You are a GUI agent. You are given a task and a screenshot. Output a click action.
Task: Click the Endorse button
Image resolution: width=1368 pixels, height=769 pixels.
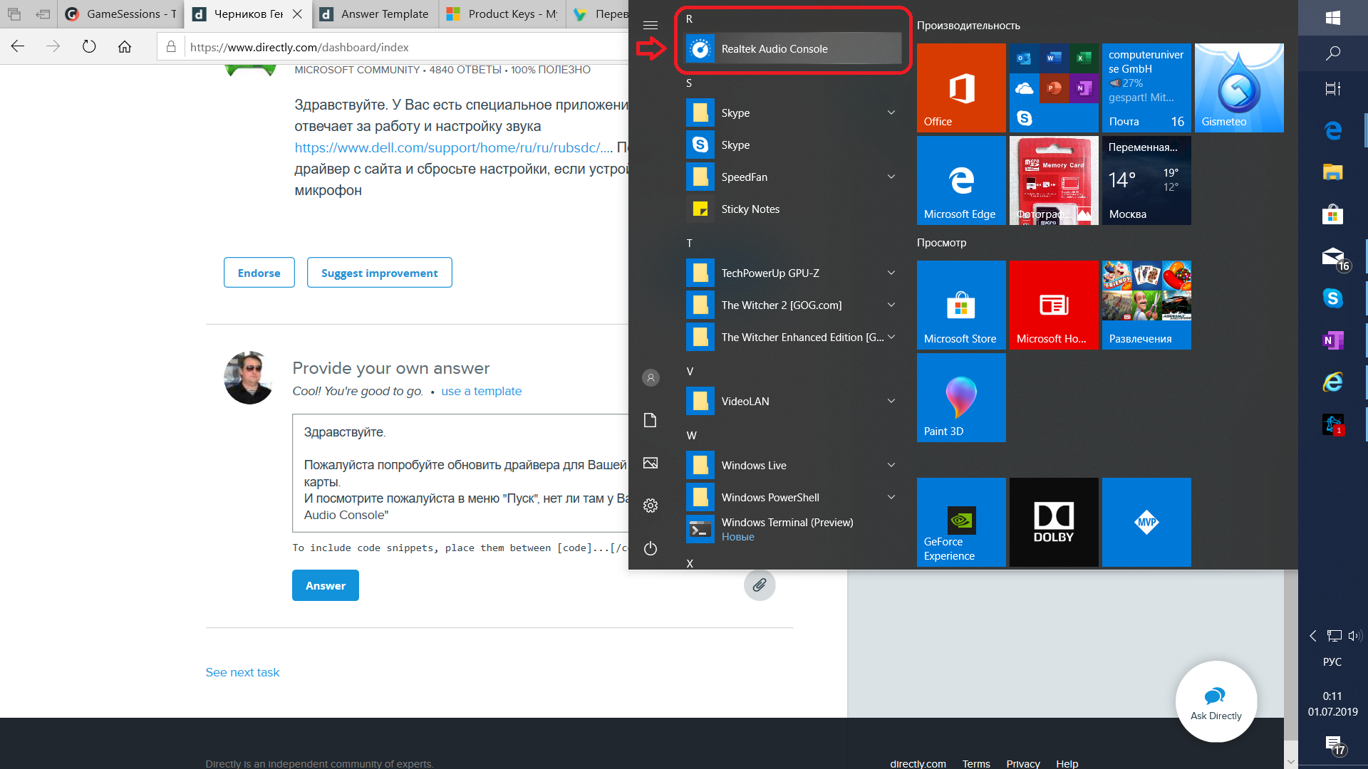pyautogui.click(x=259, y=273)
